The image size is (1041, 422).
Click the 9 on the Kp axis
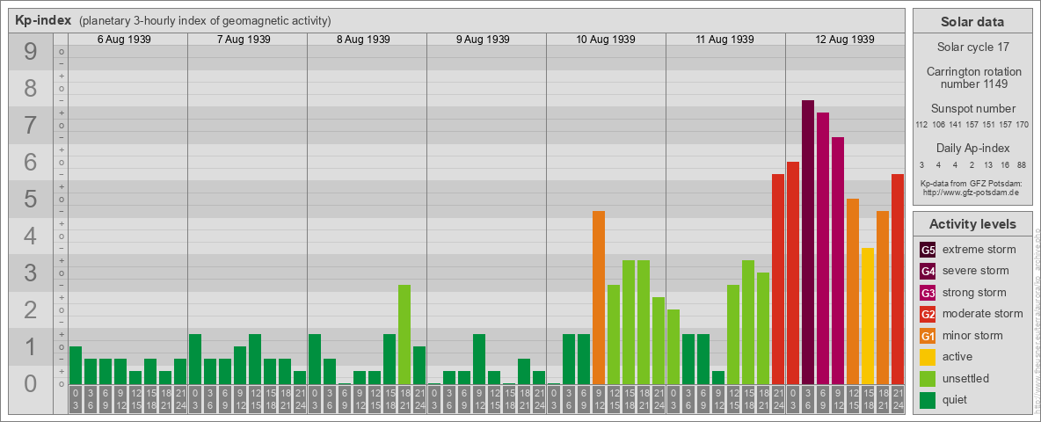[31, 52]
